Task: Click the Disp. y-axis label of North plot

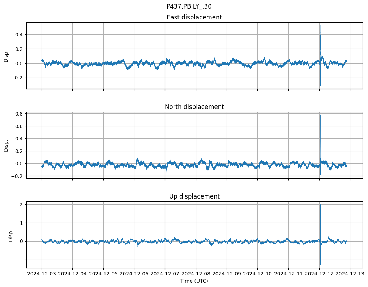Action: (6, 145)
